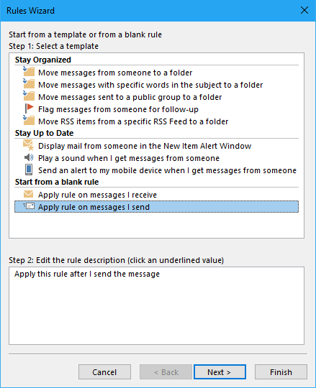The image size is (316, 388).
Task: Click folder icon beside 'Move messages from someone'
Action: (29, 72)
